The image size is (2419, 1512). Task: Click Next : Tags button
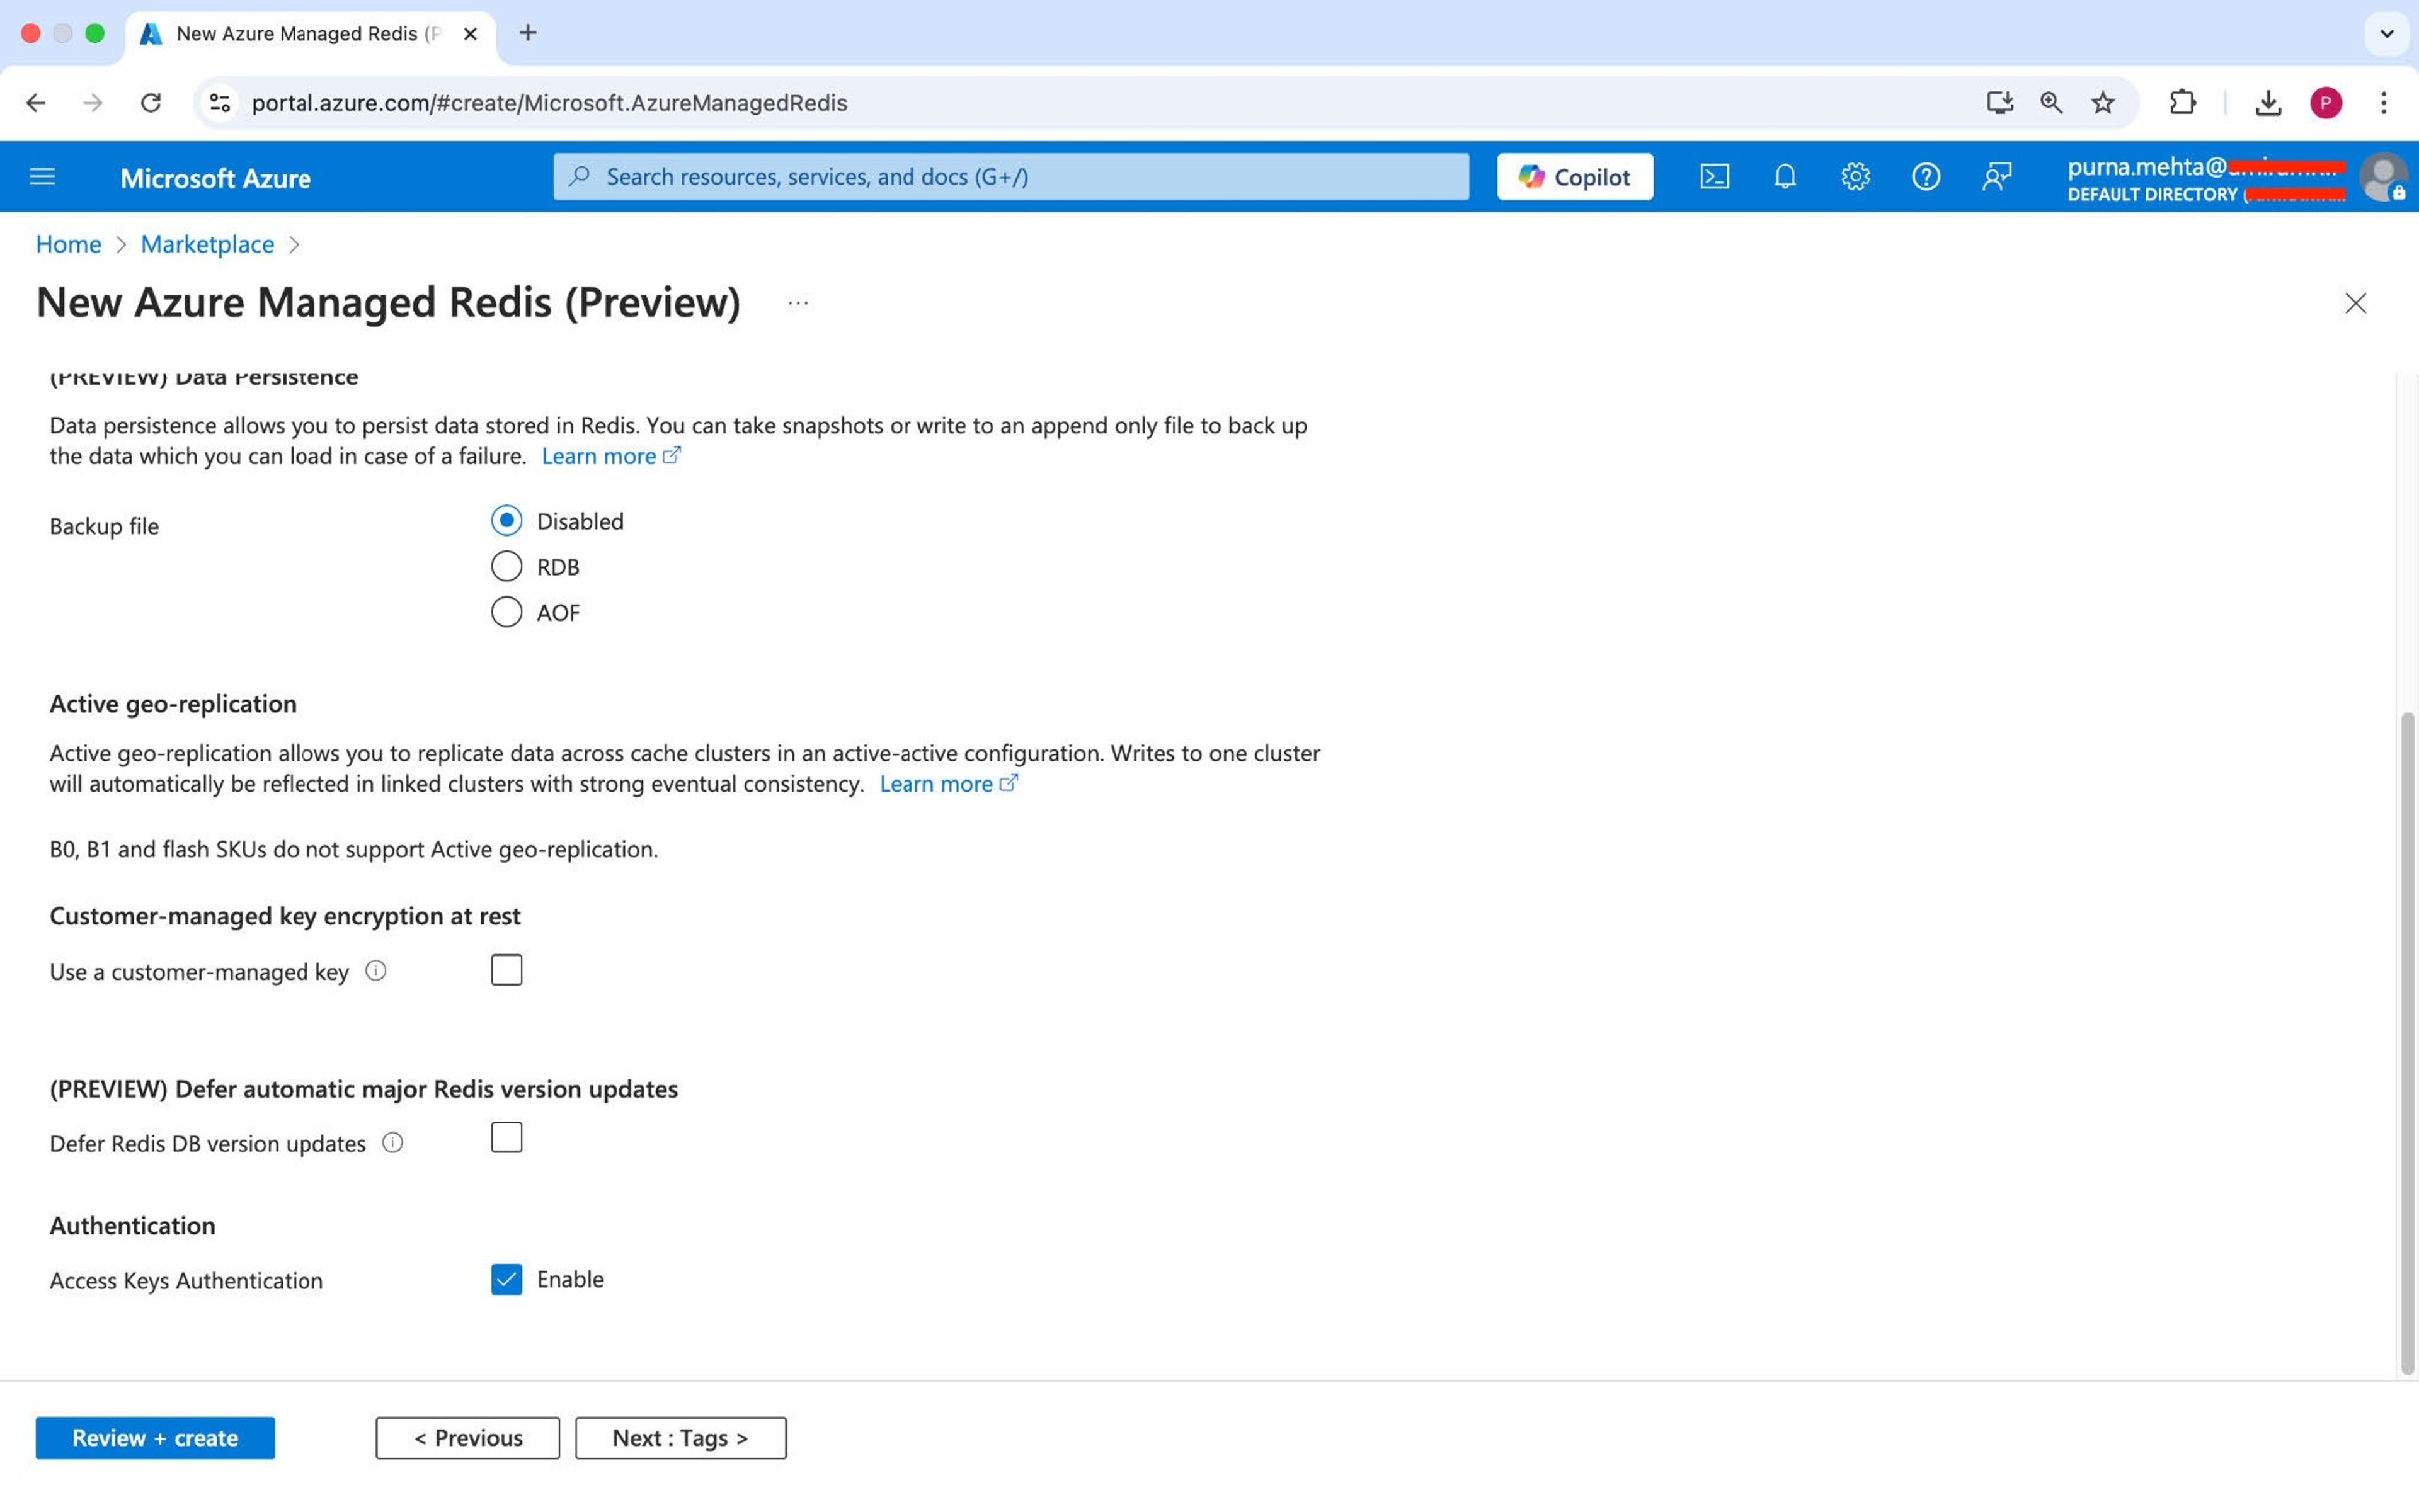click(680, 1438)
